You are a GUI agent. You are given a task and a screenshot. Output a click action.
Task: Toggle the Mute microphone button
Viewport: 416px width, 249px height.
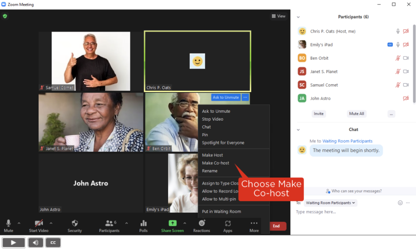click(8, 223)
